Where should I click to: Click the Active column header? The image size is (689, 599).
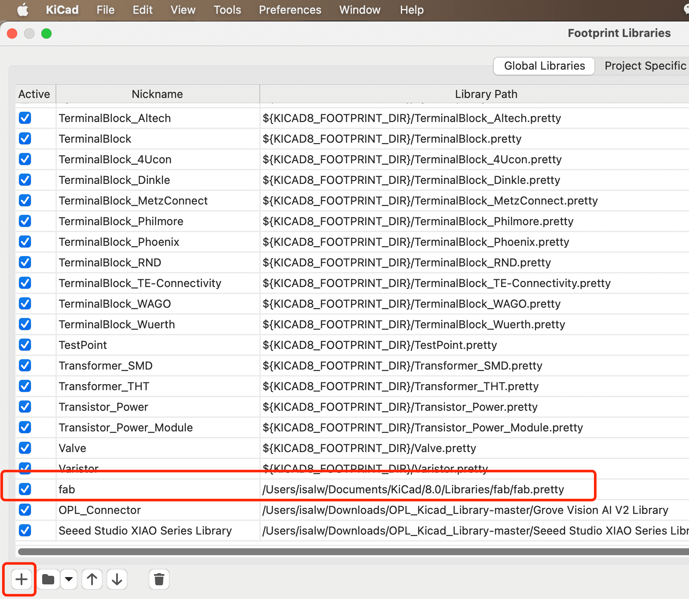point(34,94)
